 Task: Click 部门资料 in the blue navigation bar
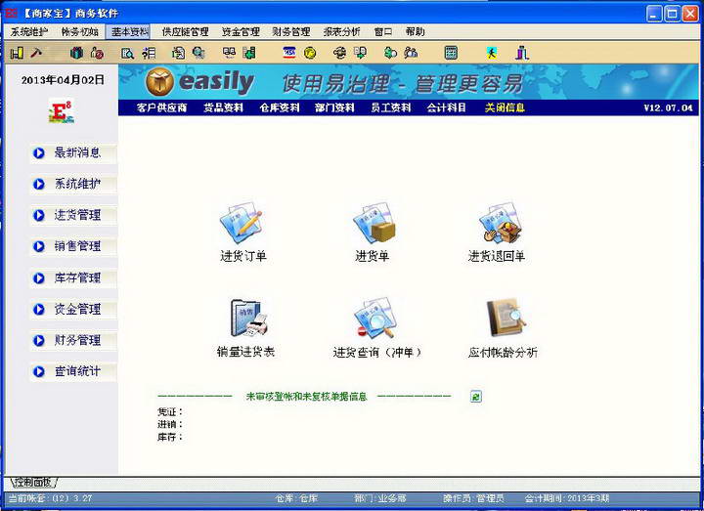[334, 107]
